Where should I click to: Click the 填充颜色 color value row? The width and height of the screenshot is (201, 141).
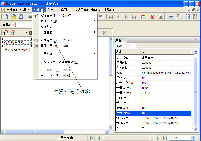pyautogui.click(x=153, y=118)
